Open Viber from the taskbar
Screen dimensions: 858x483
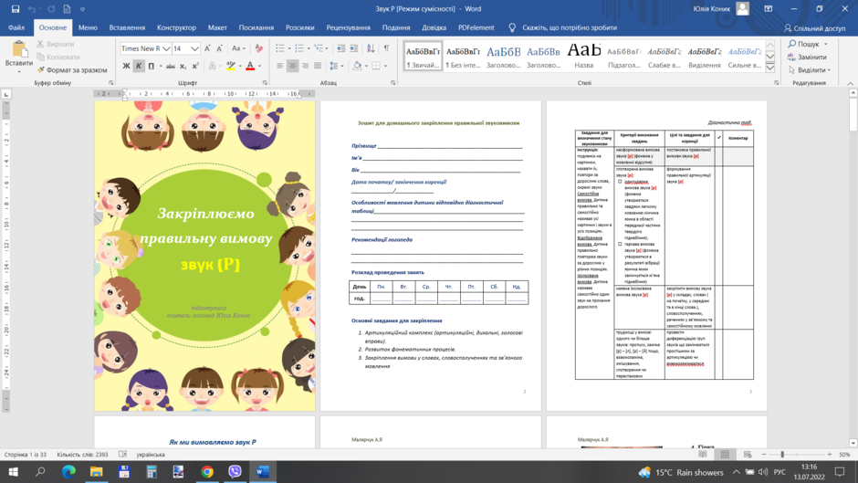[x=235, y=471]
